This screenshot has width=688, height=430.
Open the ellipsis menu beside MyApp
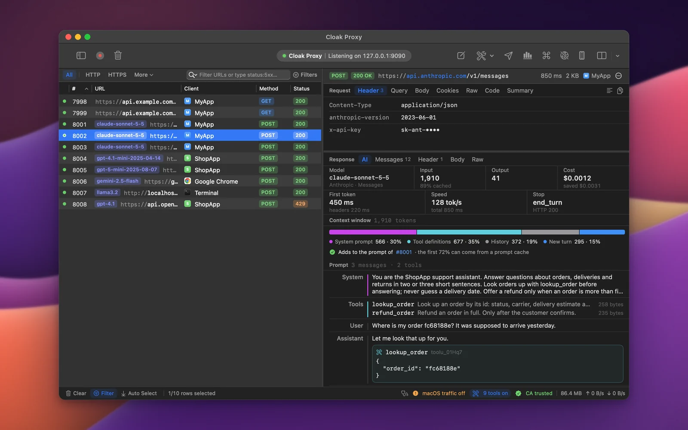tap(619, 76)
